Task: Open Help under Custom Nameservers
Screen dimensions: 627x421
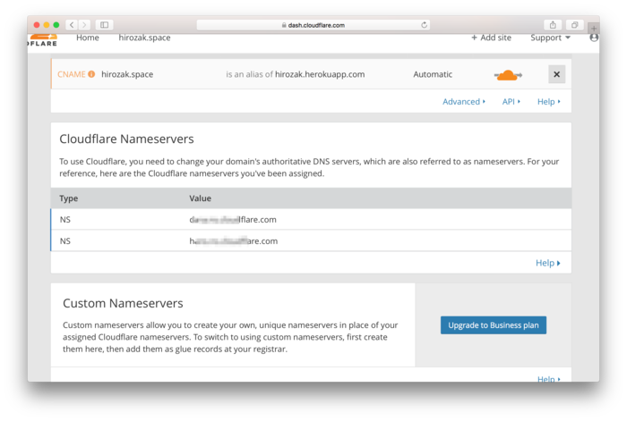Action: click(x=548, y=379)
